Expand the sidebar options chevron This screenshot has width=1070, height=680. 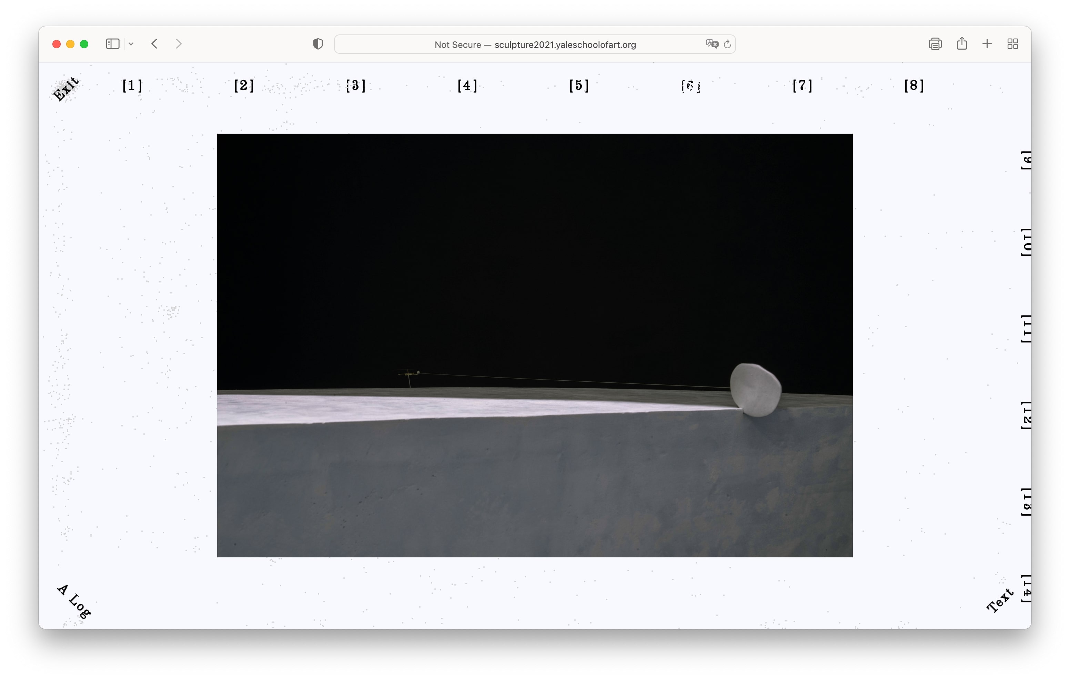coord(131,43)
